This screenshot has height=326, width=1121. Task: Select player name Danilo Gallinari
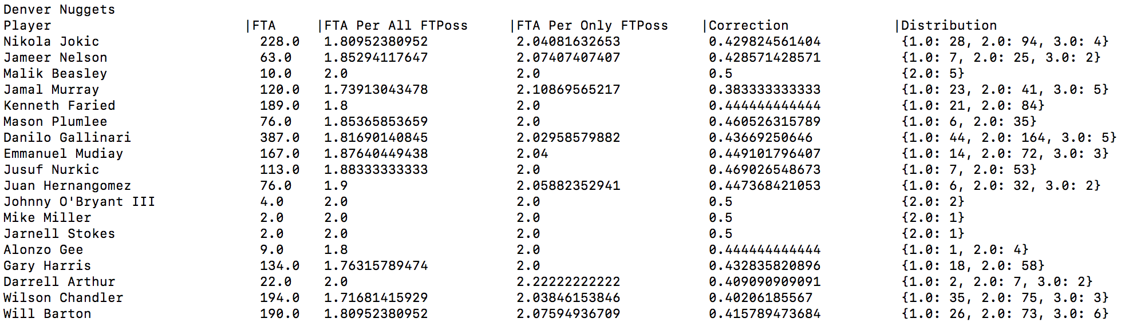67,138
